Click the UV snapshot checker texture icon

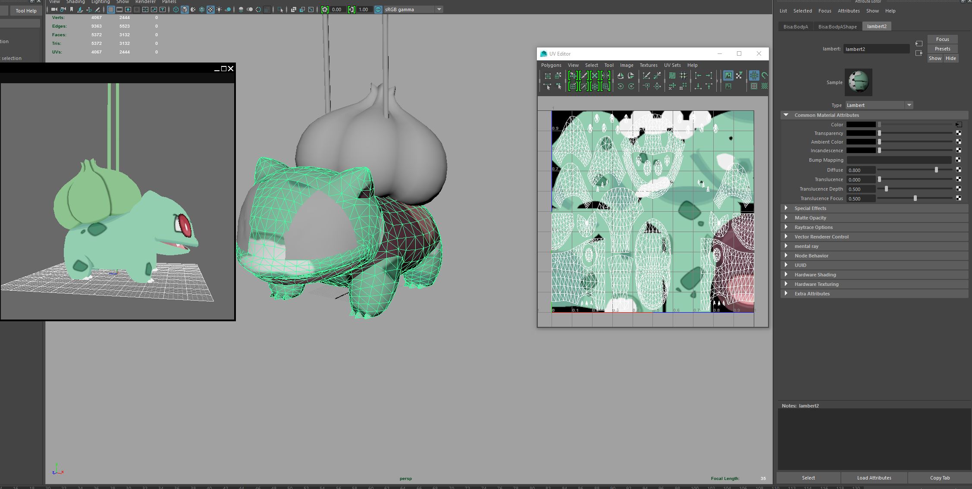[x=765, y=86]
